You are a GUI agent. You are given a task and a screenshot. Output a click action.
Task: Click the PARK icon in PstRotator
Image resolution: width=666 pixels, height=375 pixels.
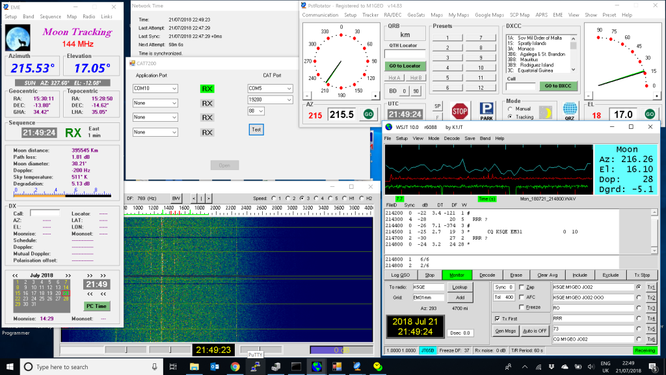486,111
